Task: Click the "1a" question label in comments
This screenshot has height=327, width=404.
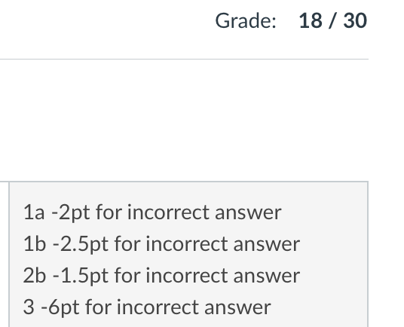Action: [x=34, y=212]
